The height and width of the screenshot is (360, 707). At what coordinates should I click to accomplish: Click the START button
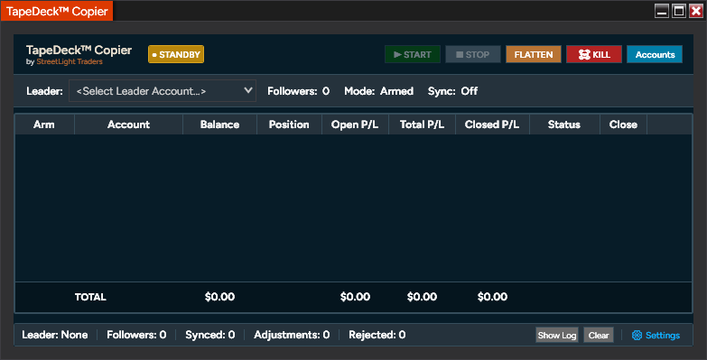pyautogui.click(x=412, y=54)
